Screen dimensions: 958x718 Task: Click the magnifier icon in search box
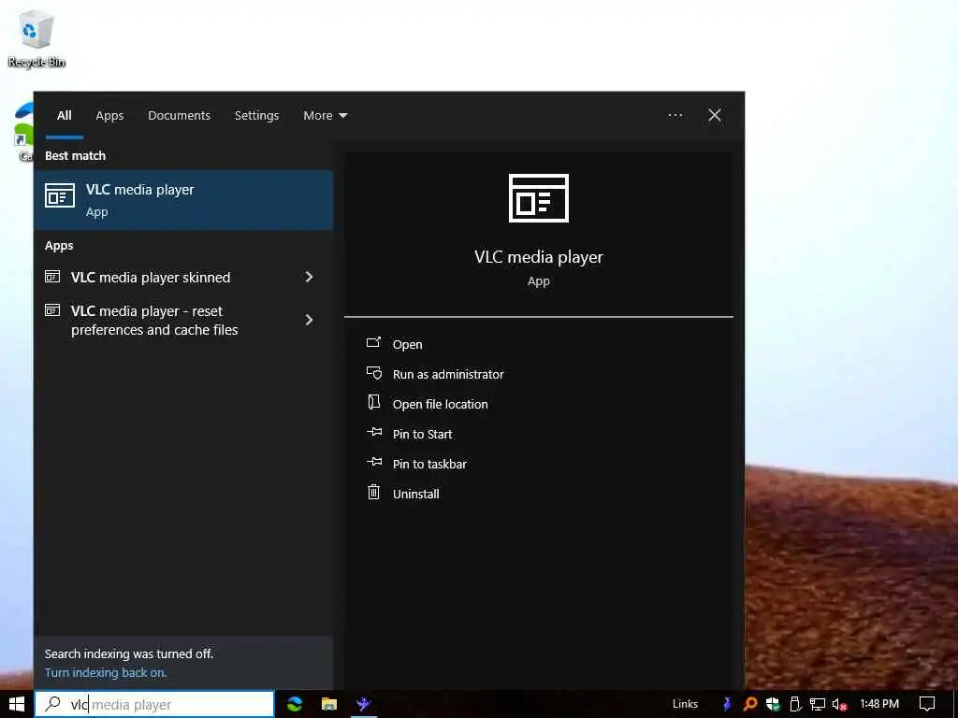click(x=53, y=704)
